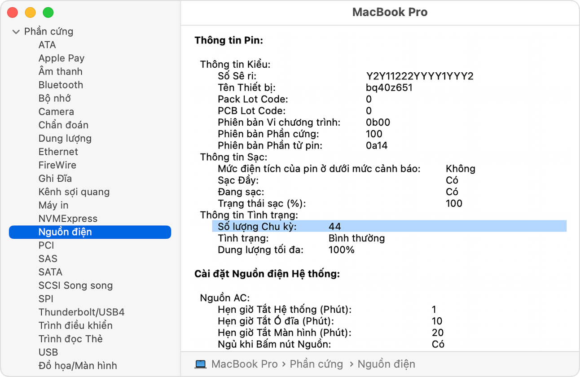580x377 pixels.
Task: Select SPI in the sidebar
Action: [46, 299]
